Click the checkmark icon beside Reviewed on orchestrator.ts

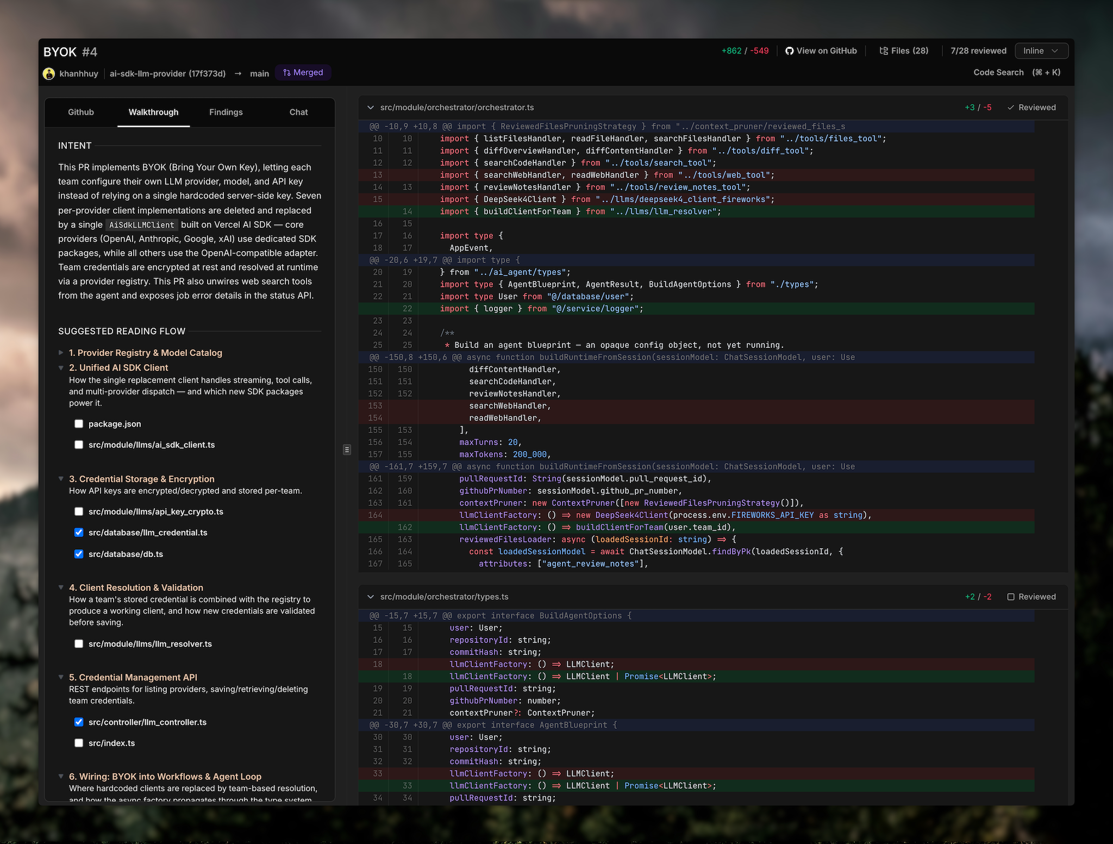coord(1010,108)
